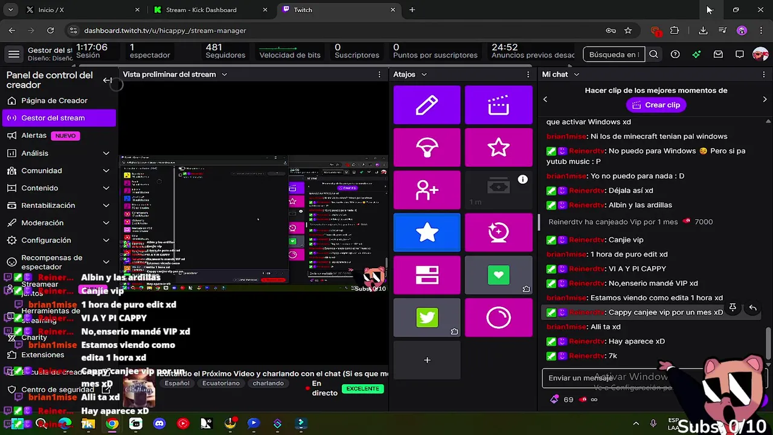
Task: Open Chrome from the taskbar
Action: [112, 424]
